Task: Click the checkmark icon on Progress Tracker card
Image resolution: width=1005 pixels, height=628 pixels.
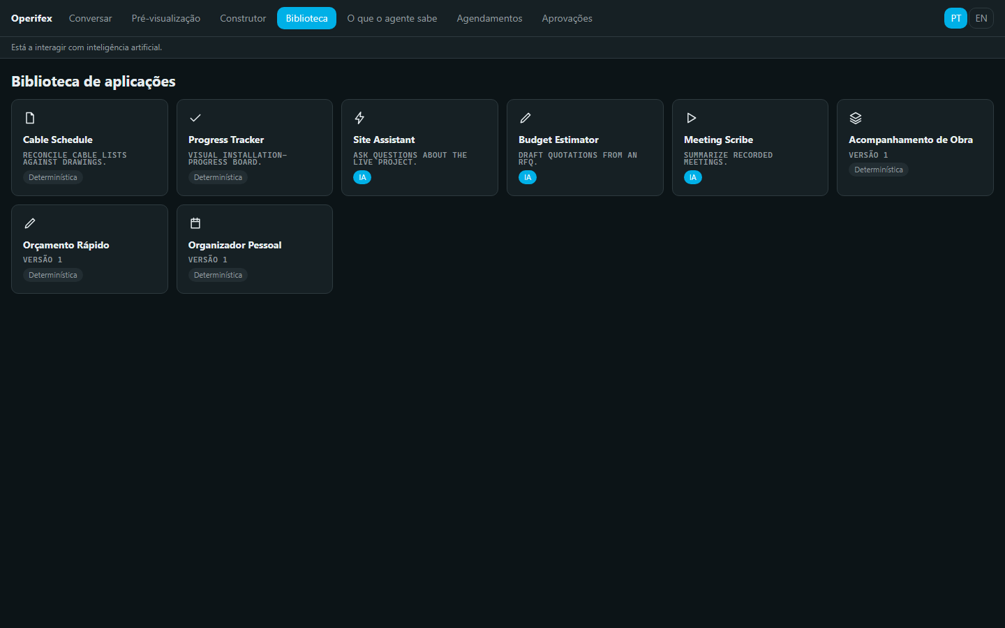Action: [x=195, y=118]
